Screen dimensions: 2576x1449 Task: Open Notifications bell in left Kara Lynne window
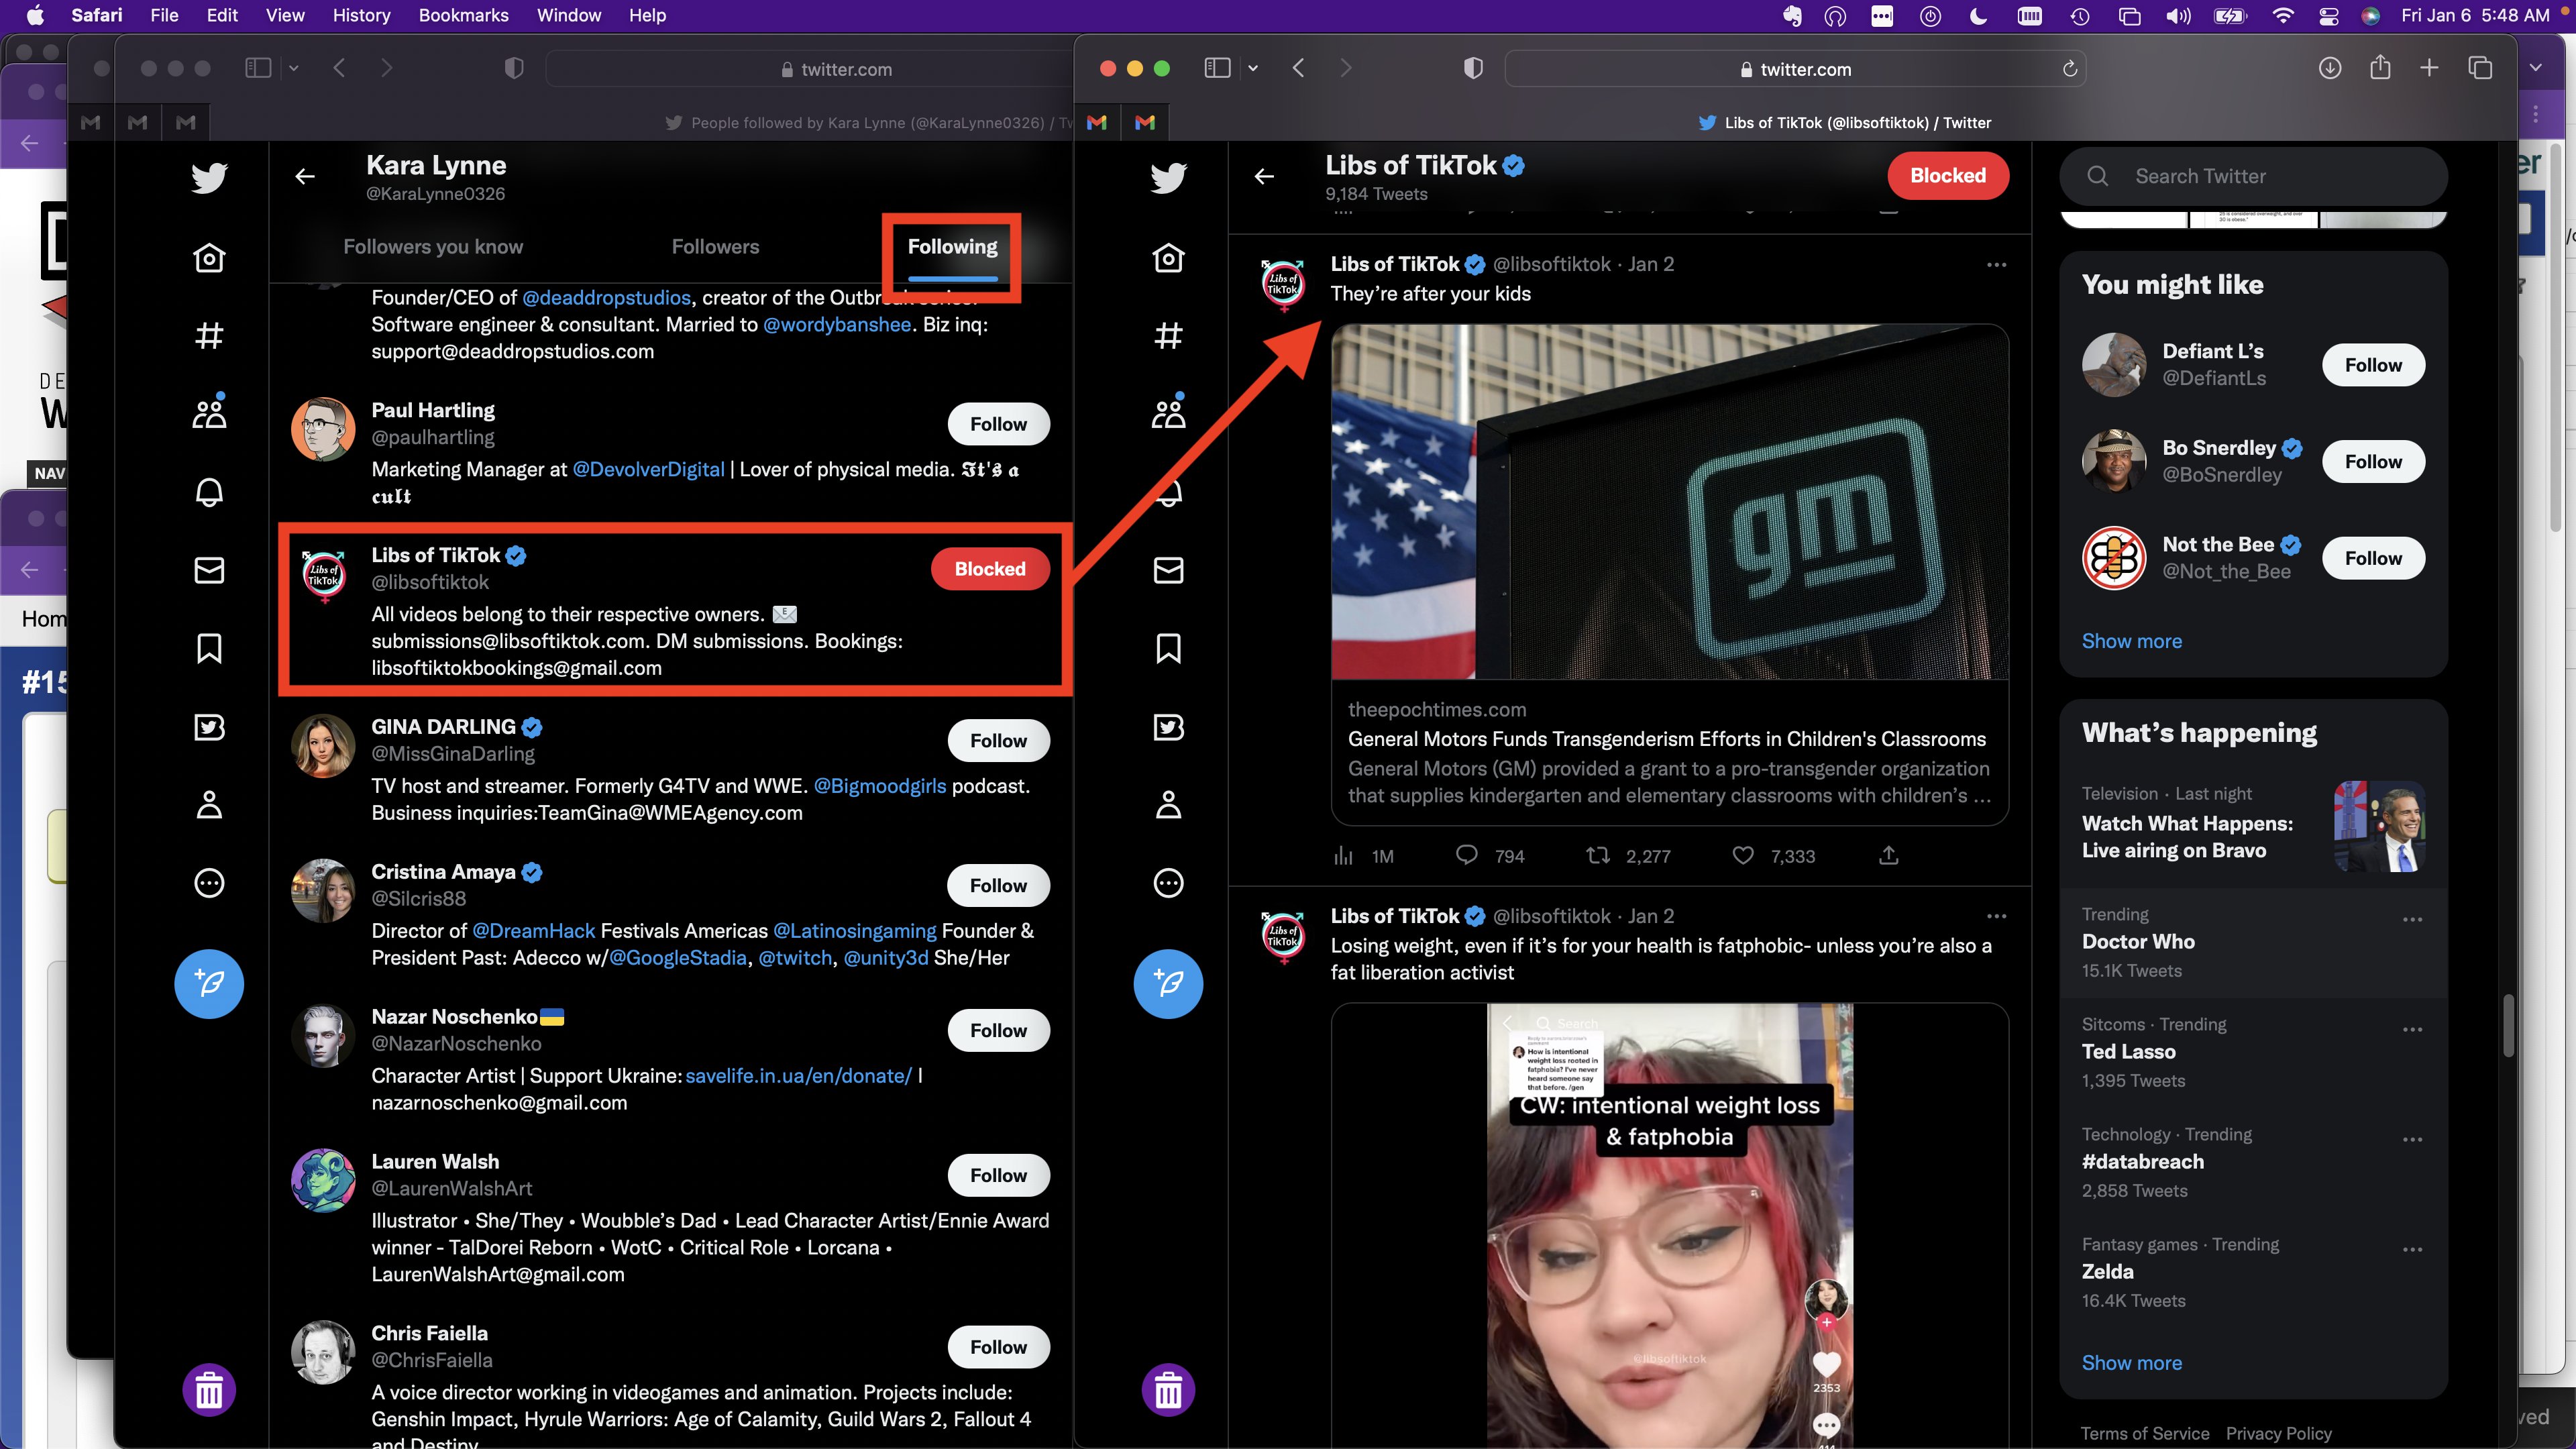(x=209, y=492)
